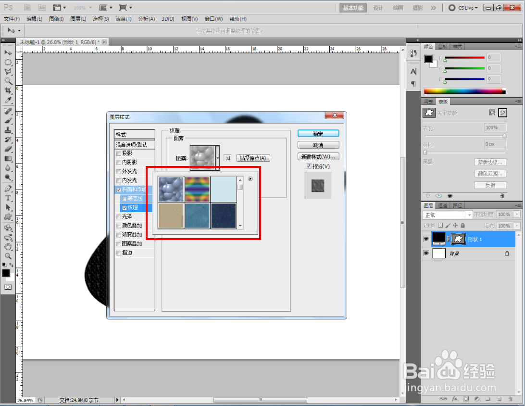
Task: Open the screen mode dropdown
Action: click(x=125, y=8)
